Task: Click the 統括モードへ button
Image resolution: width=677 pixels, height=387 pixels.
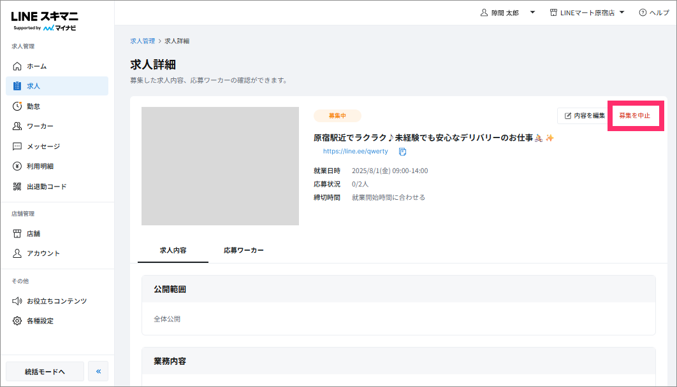Action: coord(45,372)
